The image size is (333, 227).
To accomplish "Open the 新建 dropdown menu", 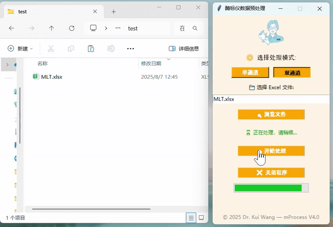I will pos(20,49).
